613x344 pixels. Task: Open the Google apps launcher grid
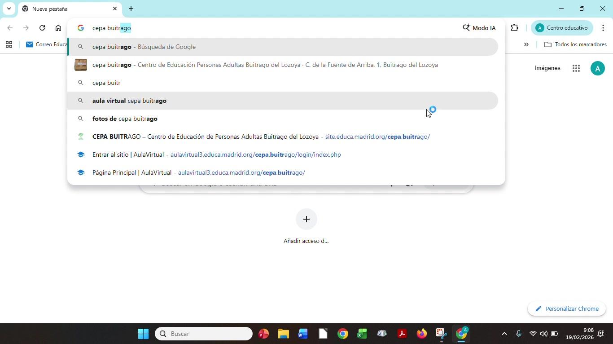tap(576, 68)
